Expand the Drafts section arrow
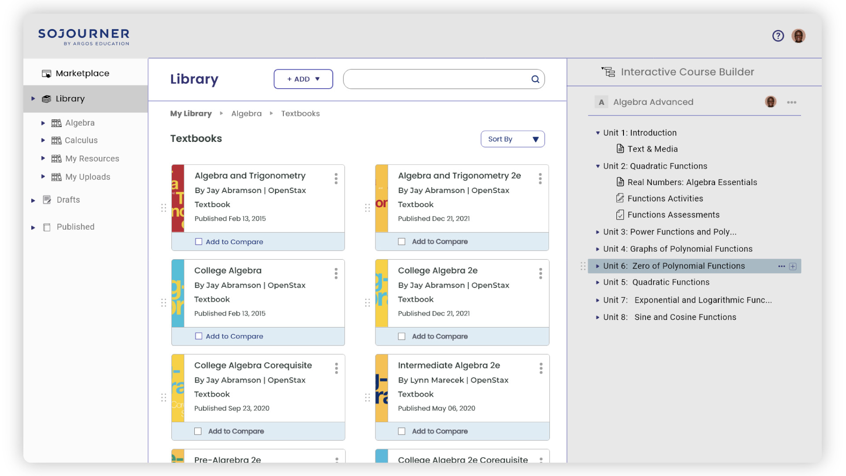846x476 pixels. (33, 201)
